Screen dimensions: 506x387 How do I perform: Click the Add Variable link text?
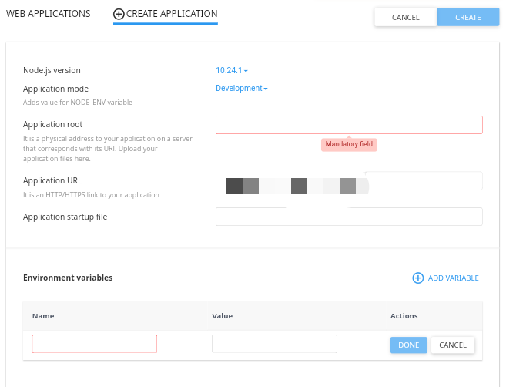[x=453, y=278]
